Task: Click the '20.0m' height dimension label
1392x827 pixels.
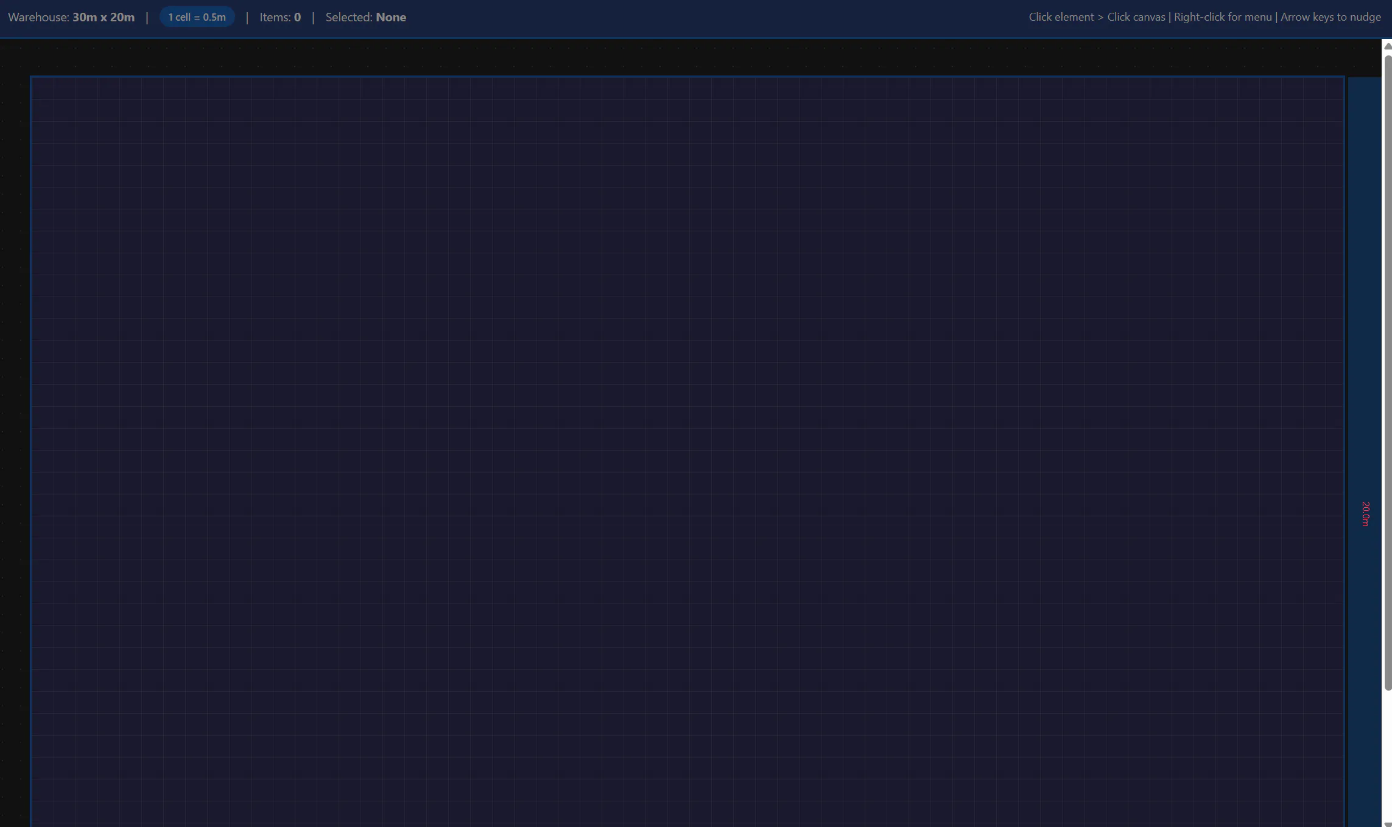Action: tap(1366, 514)
